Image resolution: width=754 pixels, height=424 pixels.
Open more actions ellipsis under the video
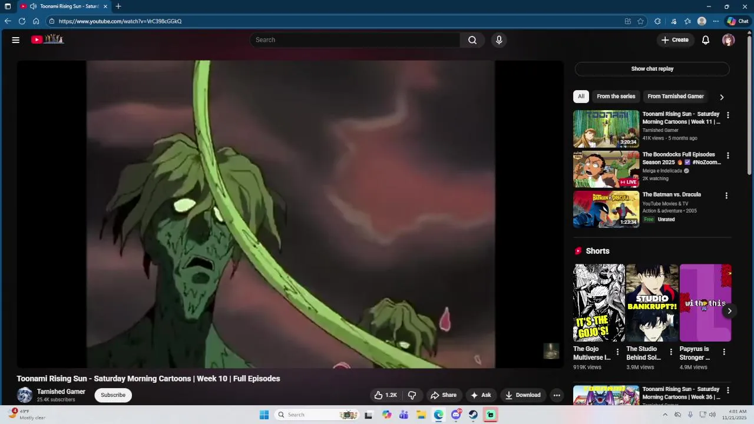click(x=557, y=395)
